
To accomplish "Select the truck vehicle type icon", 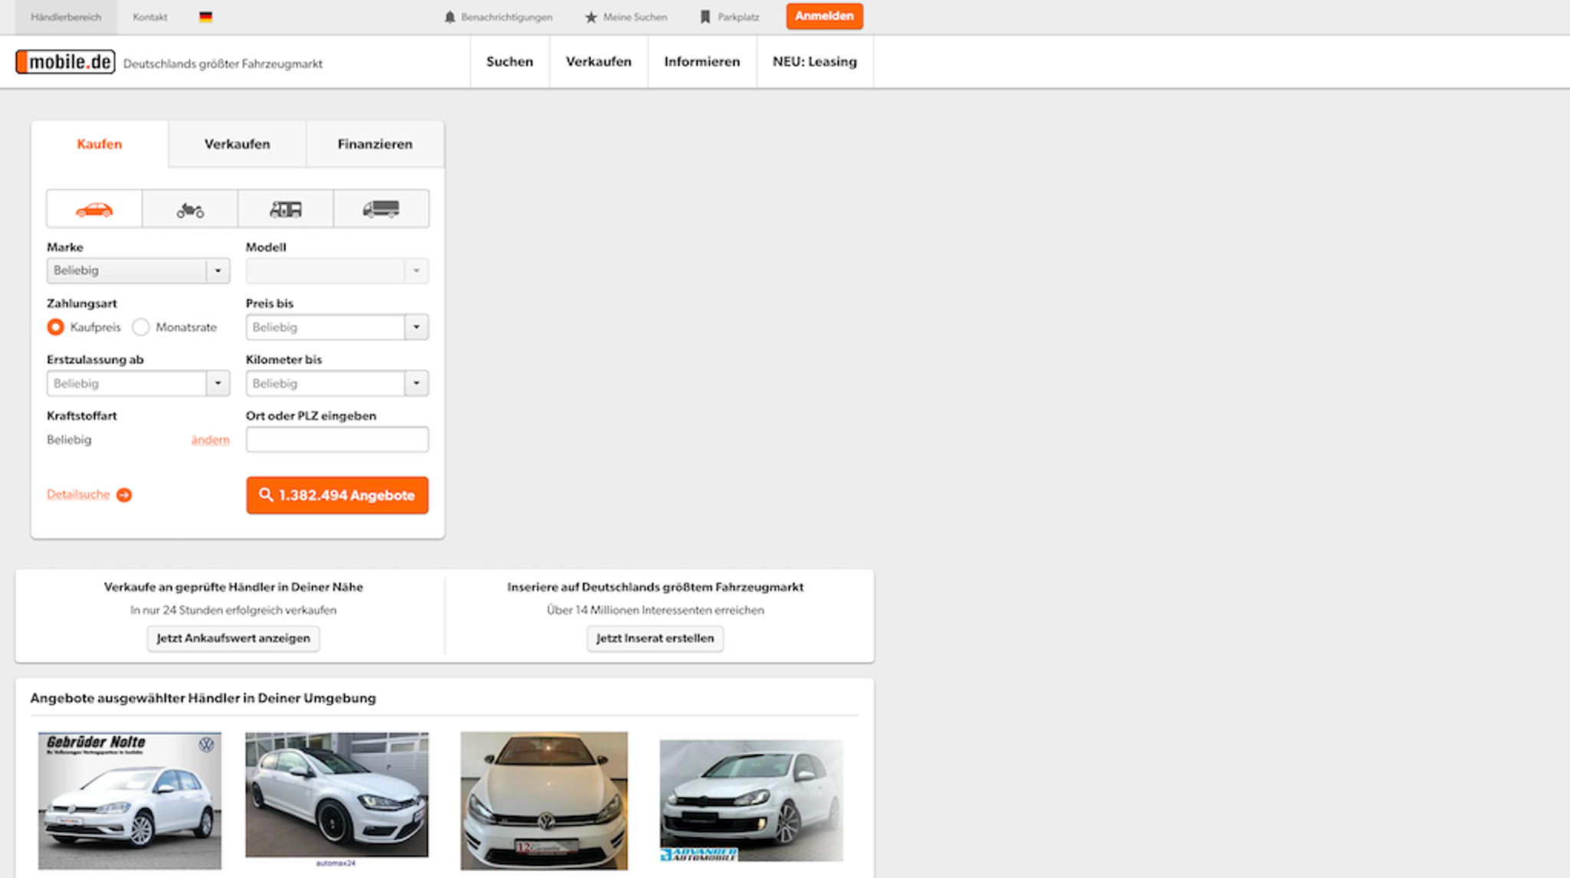I will [x=381, y=209].
